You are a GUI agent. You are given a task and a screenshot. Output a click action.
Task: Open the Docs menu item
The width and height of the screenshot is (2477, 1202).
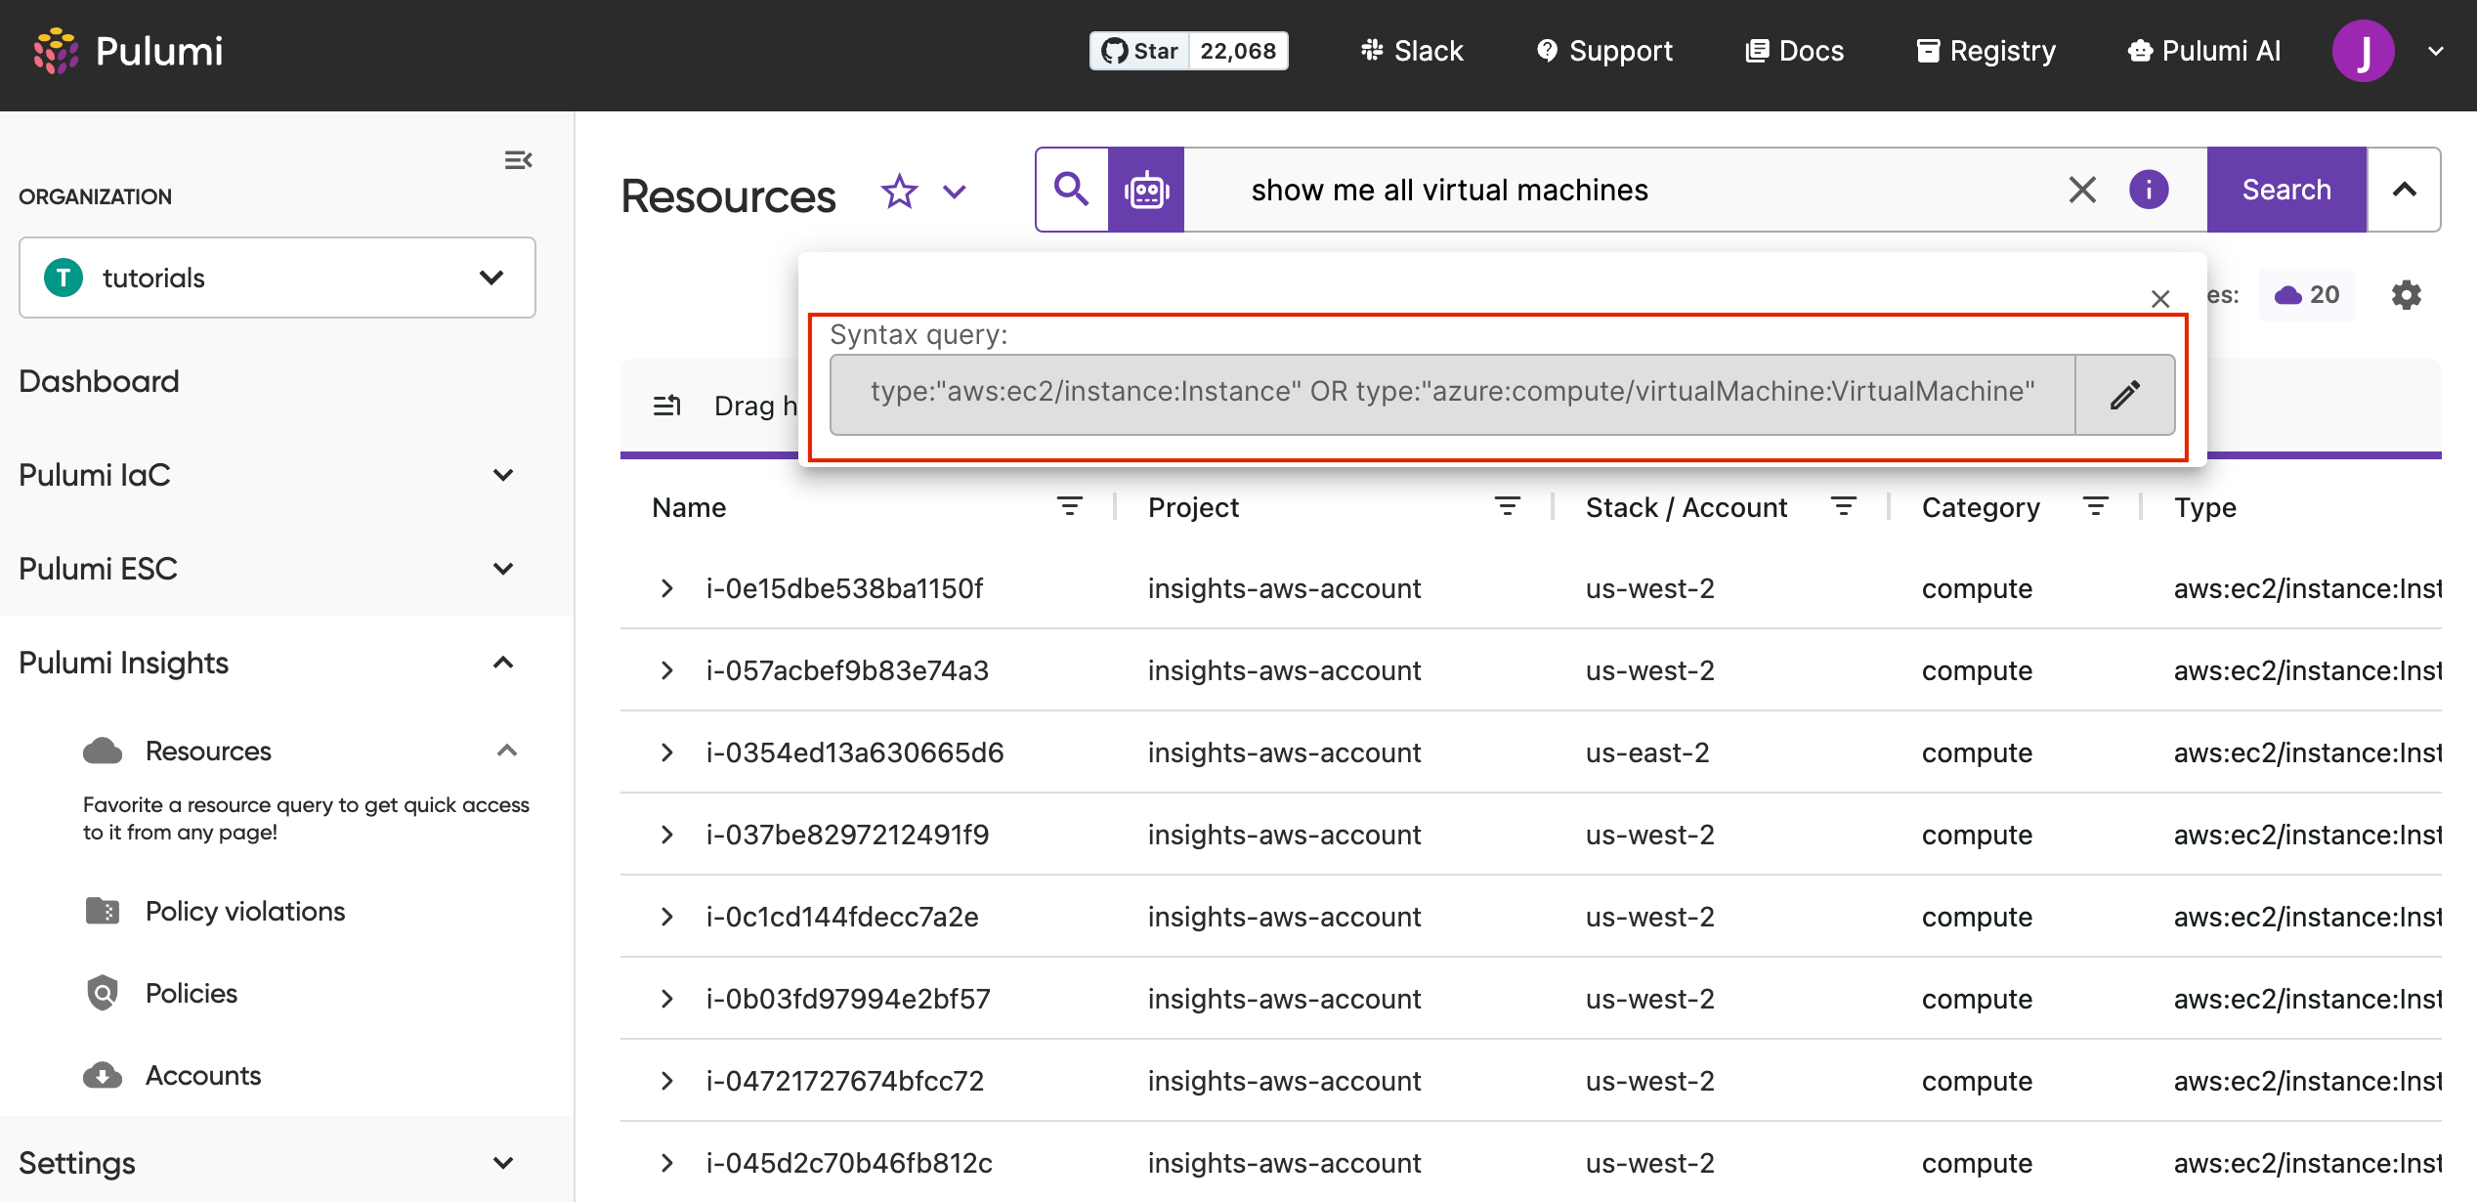(x=1794, y=50)
